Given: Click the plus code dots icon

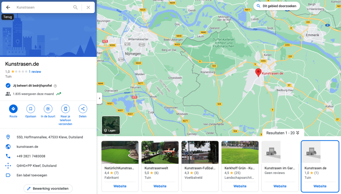Looking at the screenshot, I should pos(8,166).
